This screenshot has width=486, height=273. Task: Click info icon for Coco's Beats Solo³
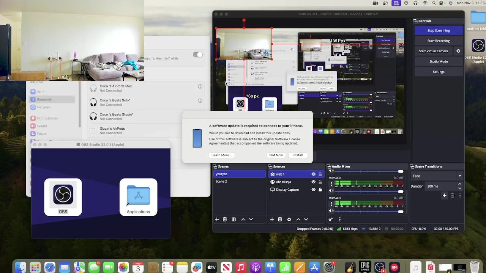tap(200, 100)
